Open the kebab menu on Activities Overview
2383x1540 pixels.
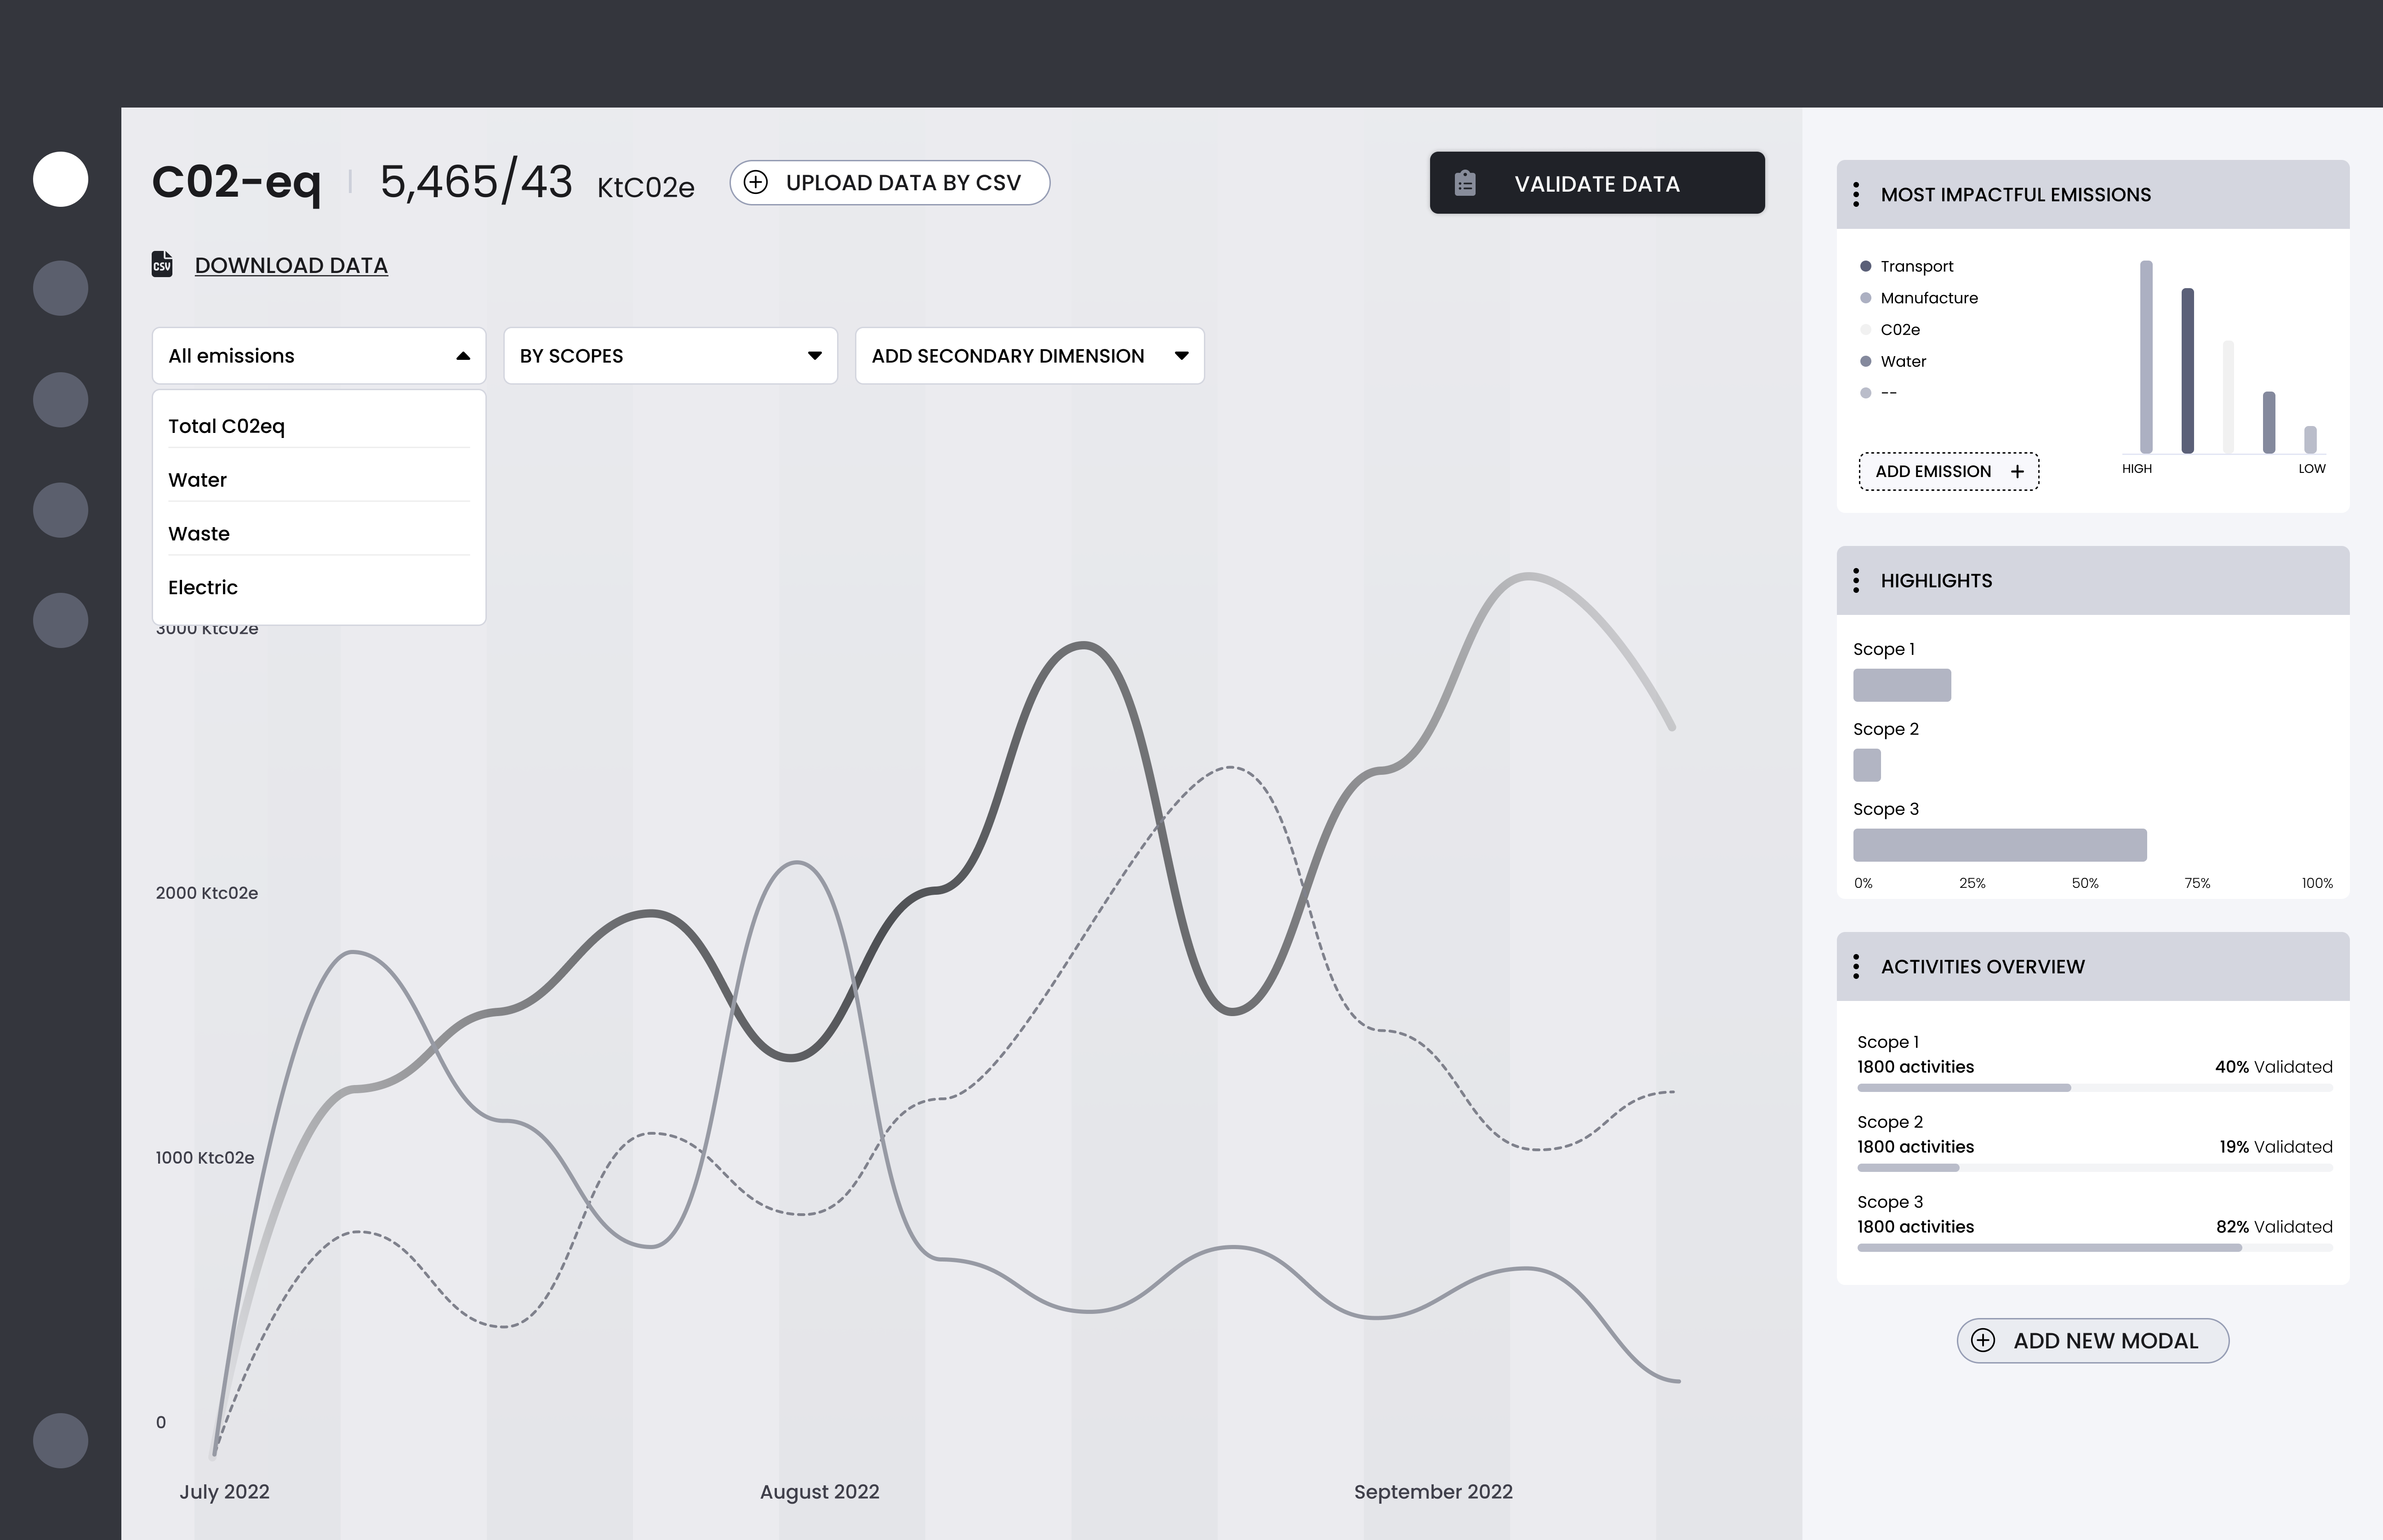[1857, 966]
